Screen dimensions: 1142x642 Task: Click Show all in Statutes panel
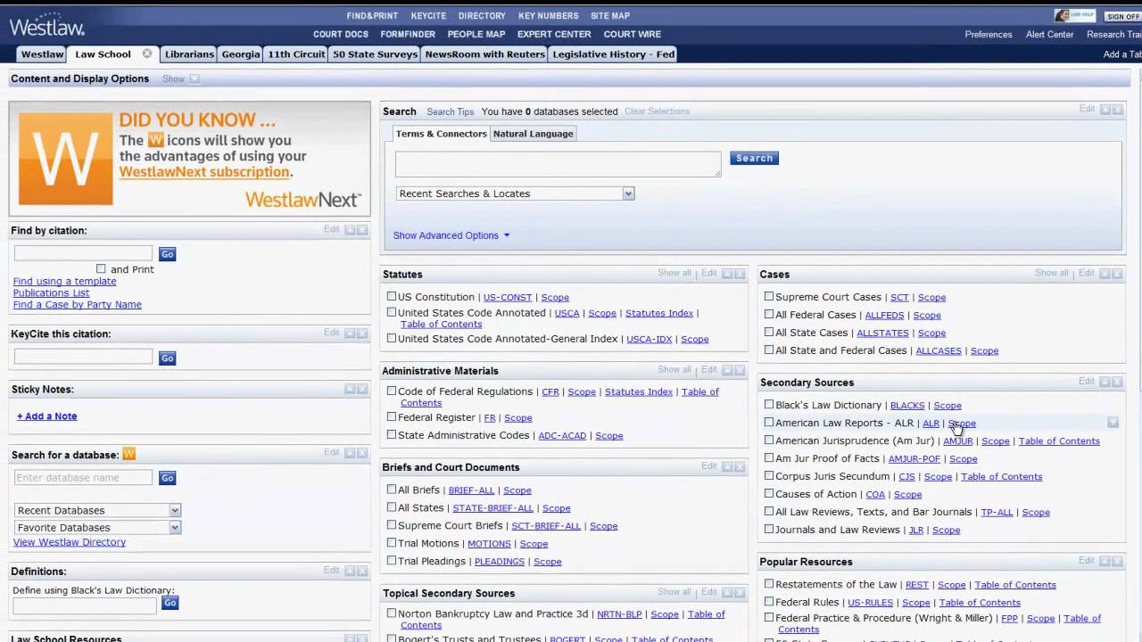[x=674, y=273]
